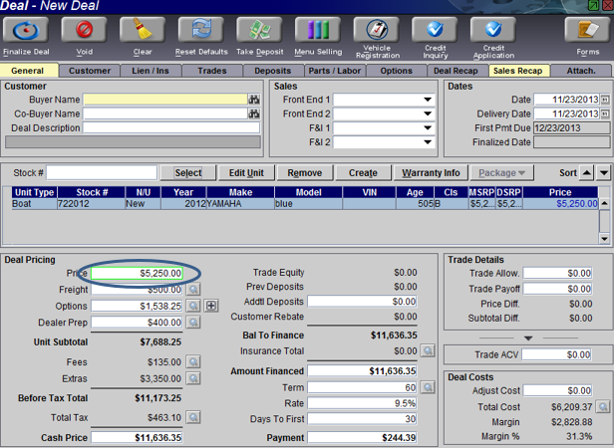The image size is (614, 448).
Task: Sort units up with the up arrow
Action: pos(586,172)
